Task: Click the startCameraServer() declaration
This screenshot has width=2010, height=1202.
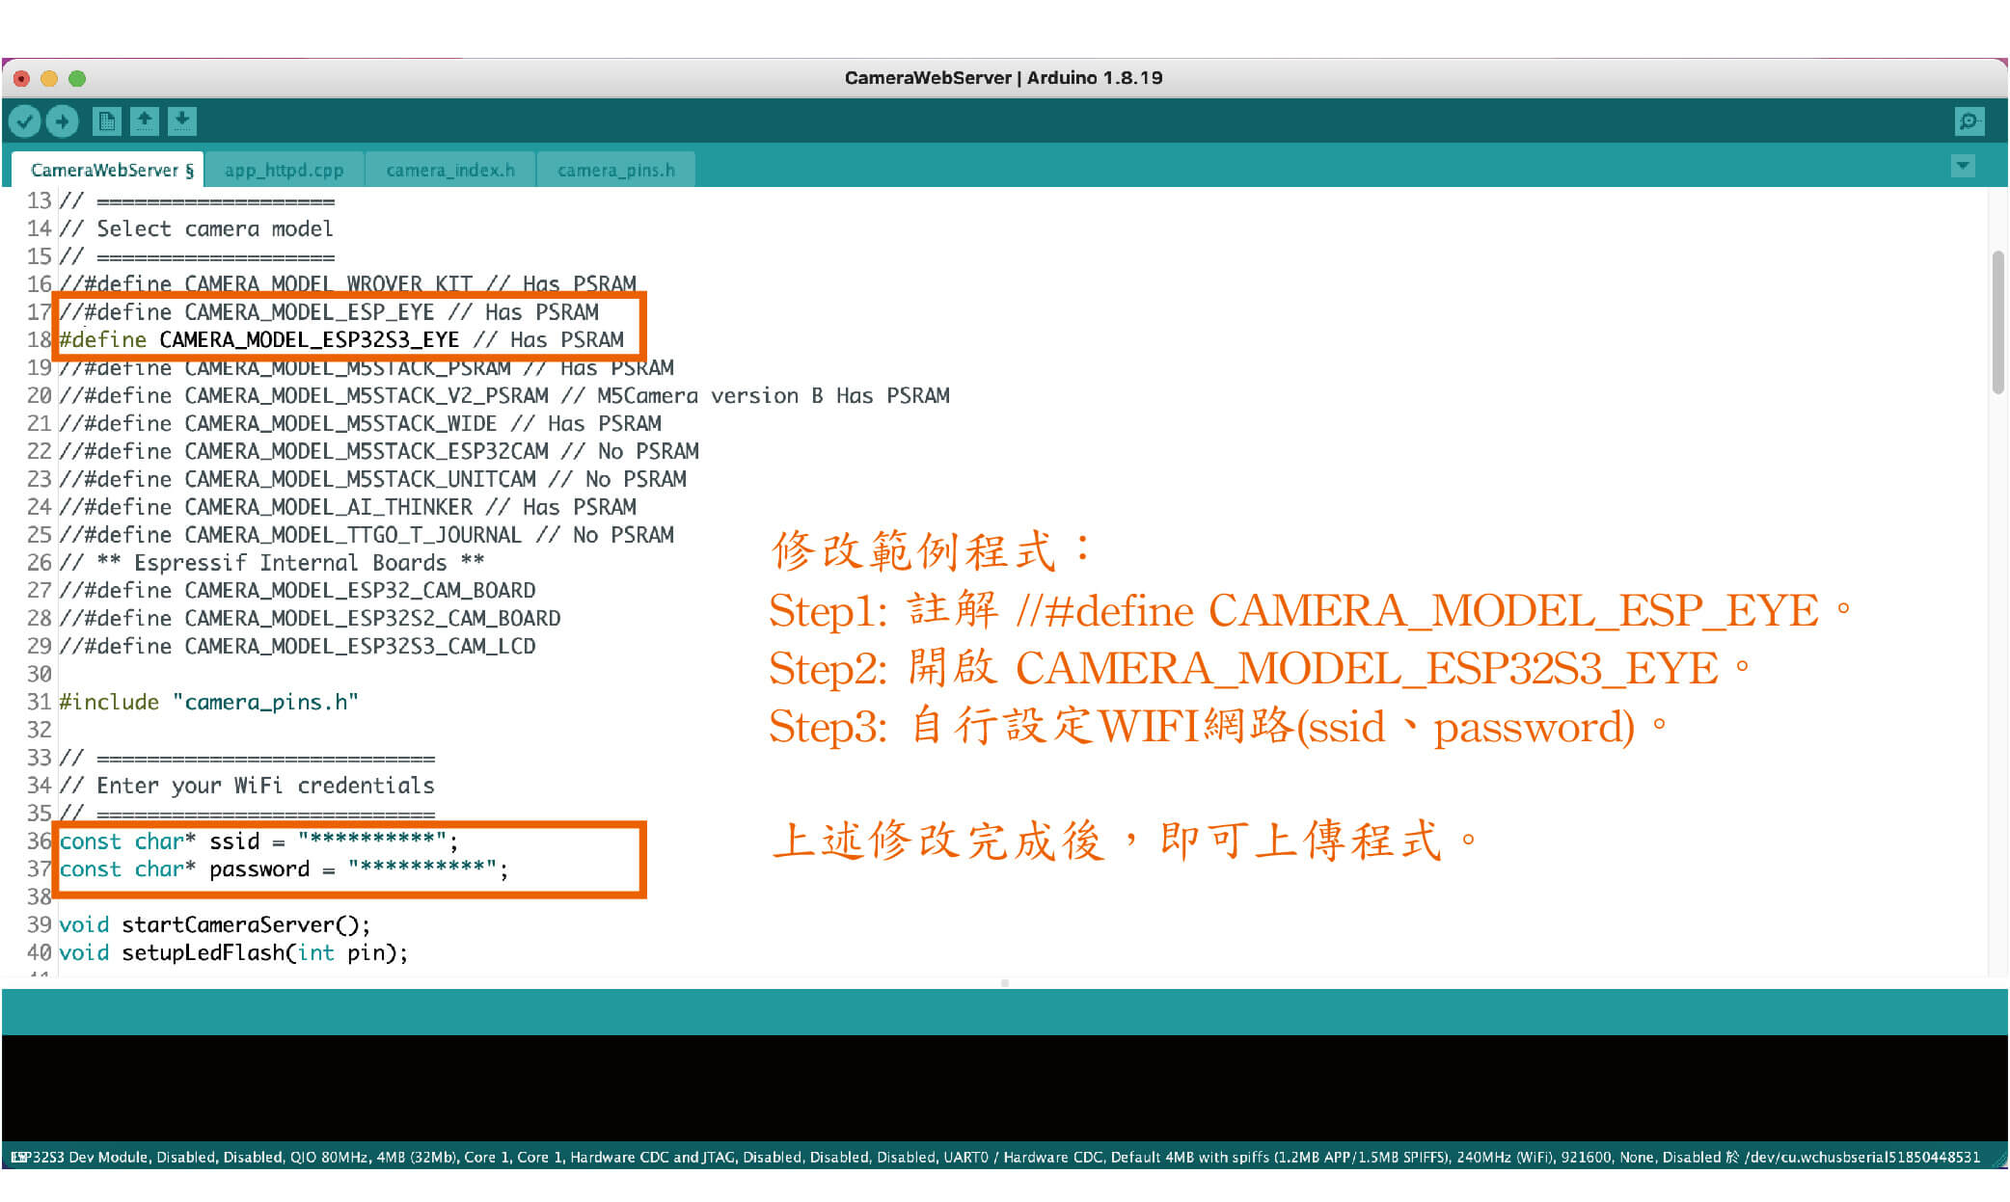Action: click(x=214, y=925)
